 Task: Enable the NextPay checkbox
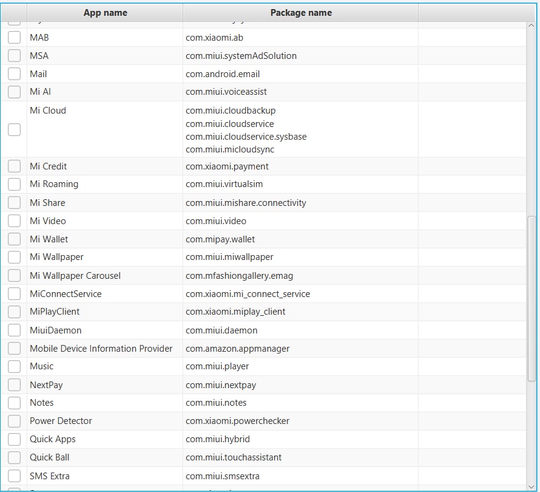click(14, 384)
